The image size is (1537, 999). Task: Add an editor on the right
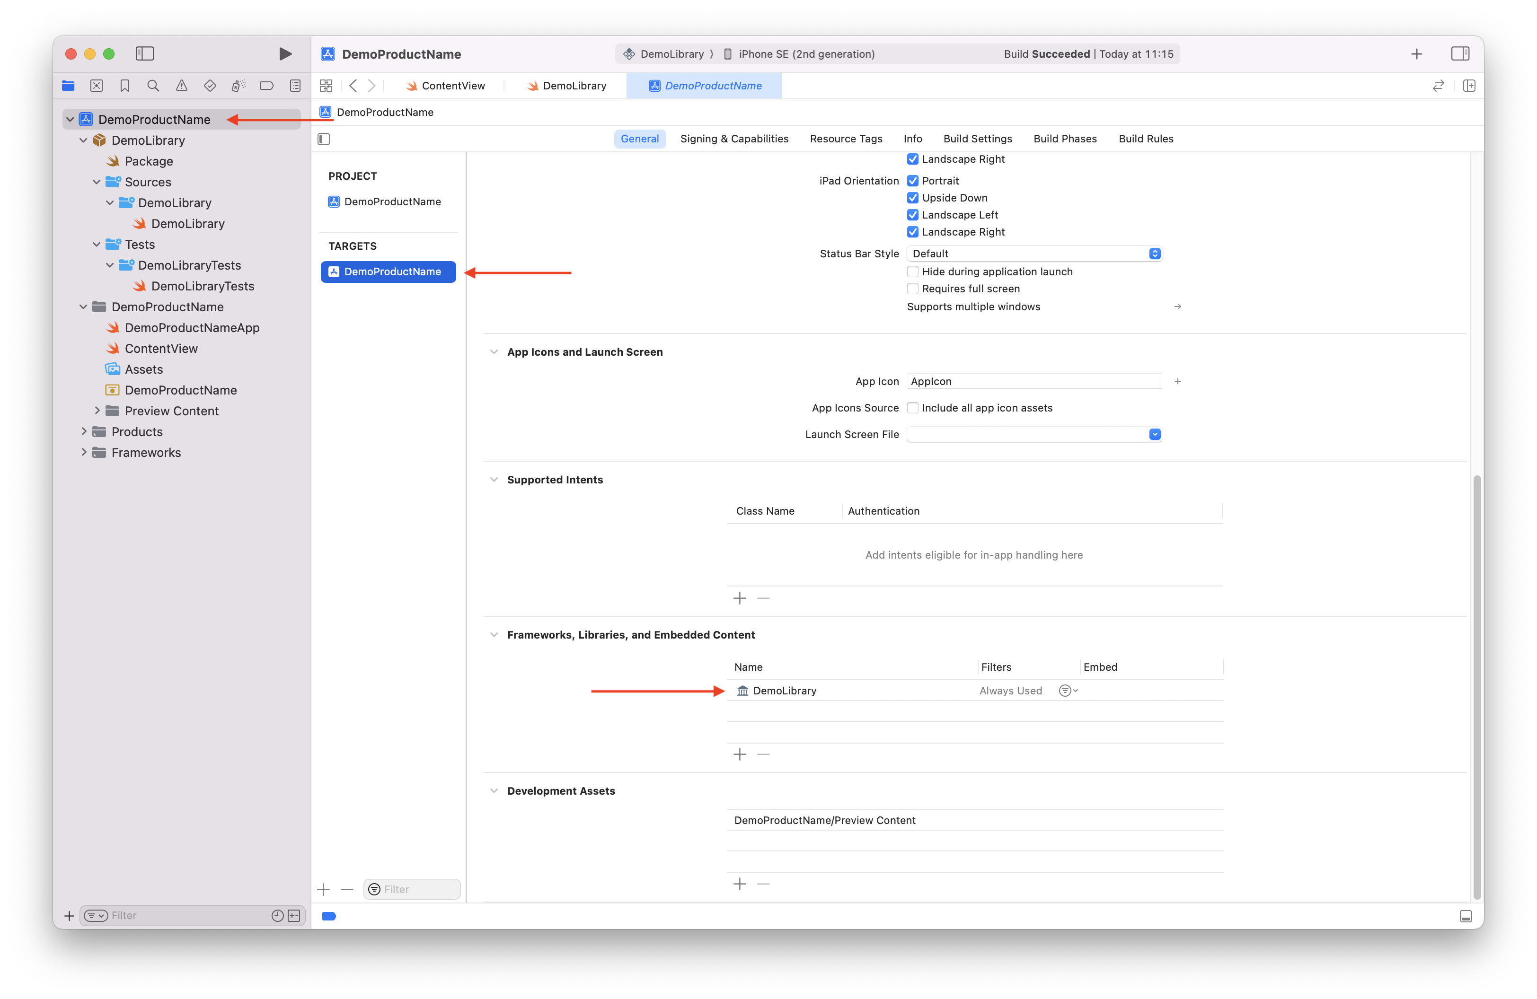pos(1469,85)
